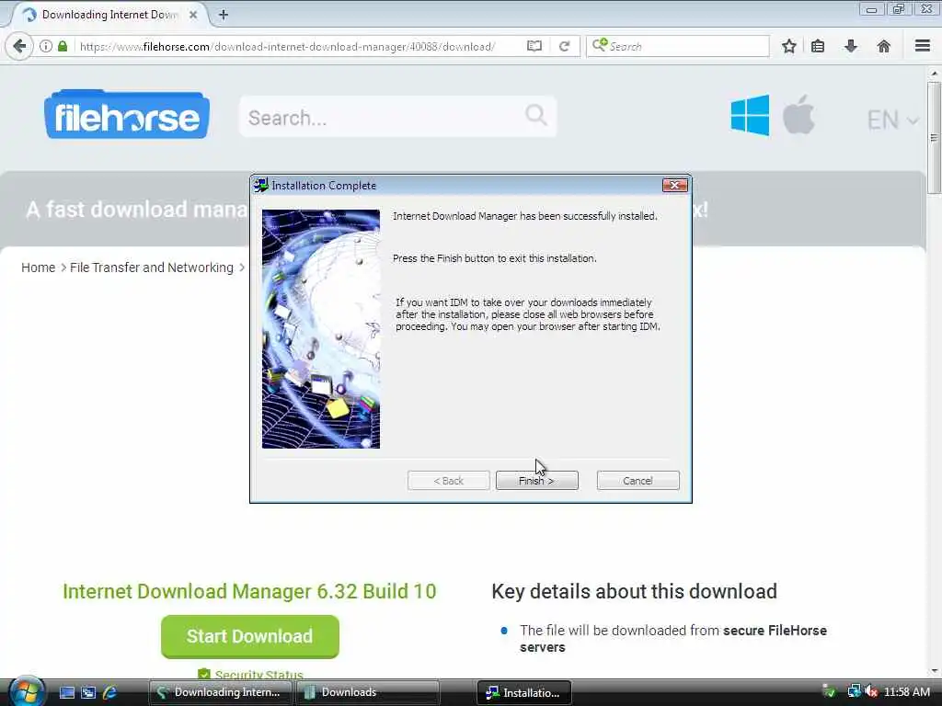Click the safely remove hardware tray icon
Viewport: 942px width, 706px height.
[x=829, y=691]
